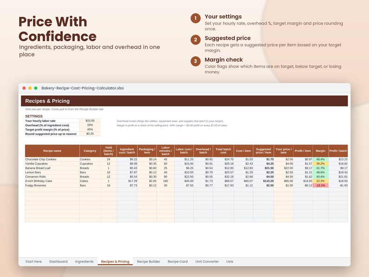
Task: Select the Chocolate Chip Cookies cell
Action: [x=52, y=159]
